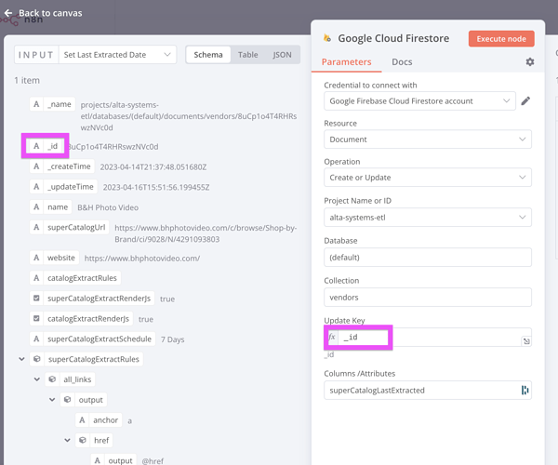This screenshot has width=558, height=465.
Task: Click the Collection field containing vendors
Action: pyautogui.click(x=428, y=297)
